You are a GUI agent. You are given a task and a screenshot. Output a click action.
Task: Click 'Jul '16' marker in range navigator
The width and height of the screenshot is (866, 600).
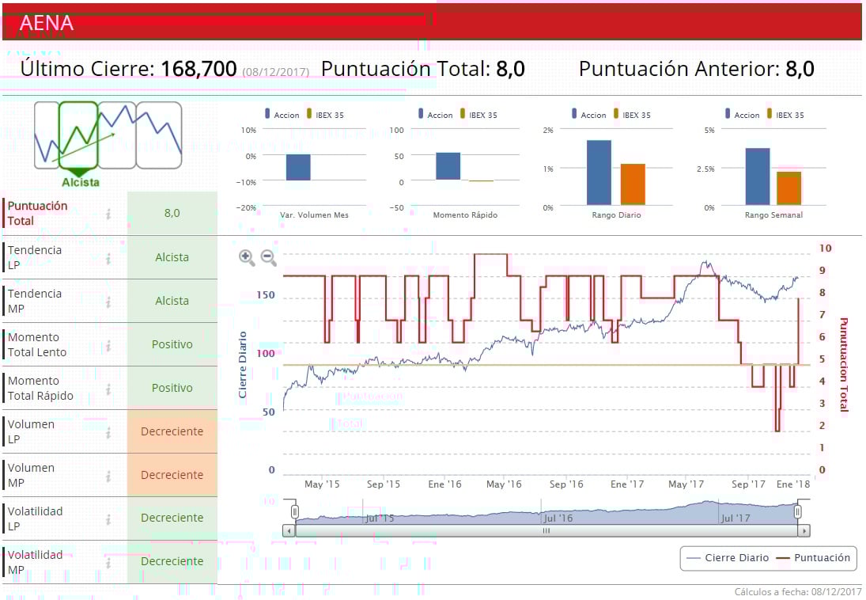(x=558, y=518)
